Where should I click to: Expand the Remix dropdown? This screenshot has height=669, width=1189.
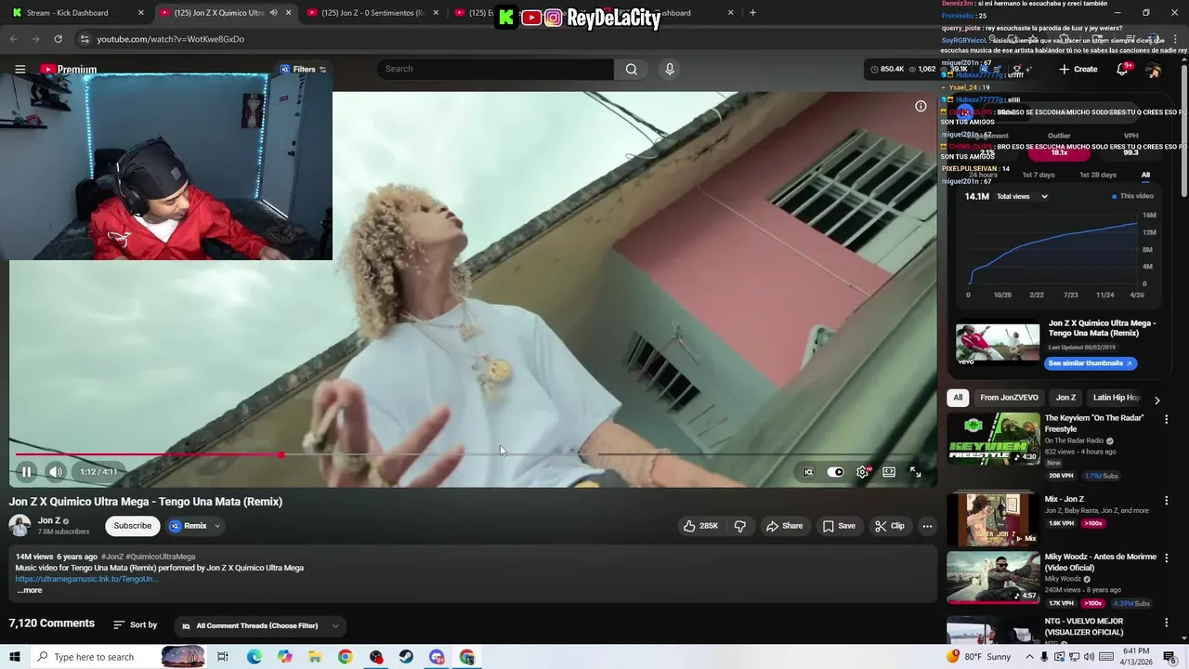217,526
